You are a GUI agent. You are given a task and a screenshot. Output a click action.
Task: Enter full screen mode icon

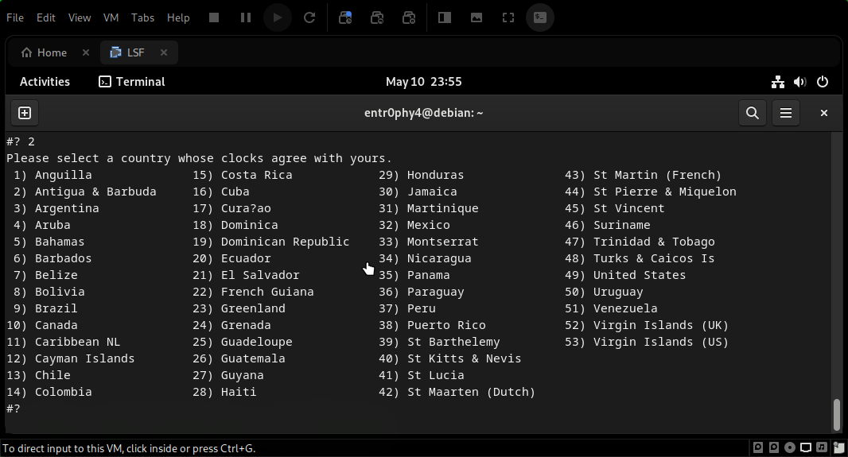(508, 17)
